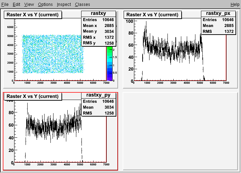
Task: Click the top-left 'Raster X vs Y (current)' title
Action: [x=32, y=15]
